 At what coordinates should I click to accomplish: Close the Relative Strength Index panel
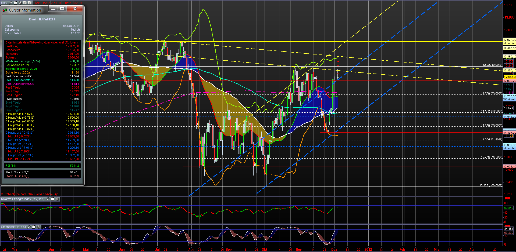click(57, 199)
